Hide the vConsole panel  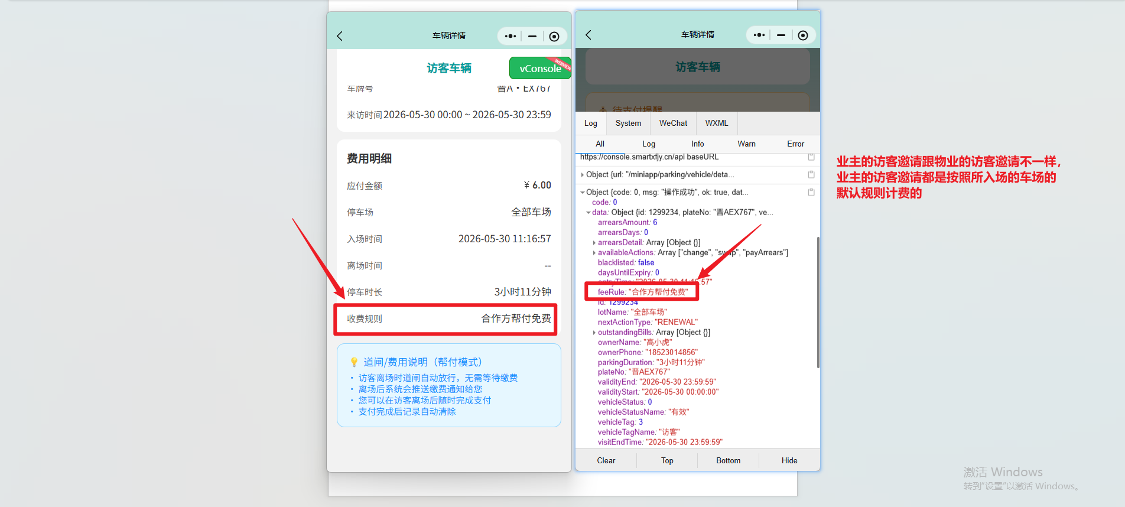789,460
